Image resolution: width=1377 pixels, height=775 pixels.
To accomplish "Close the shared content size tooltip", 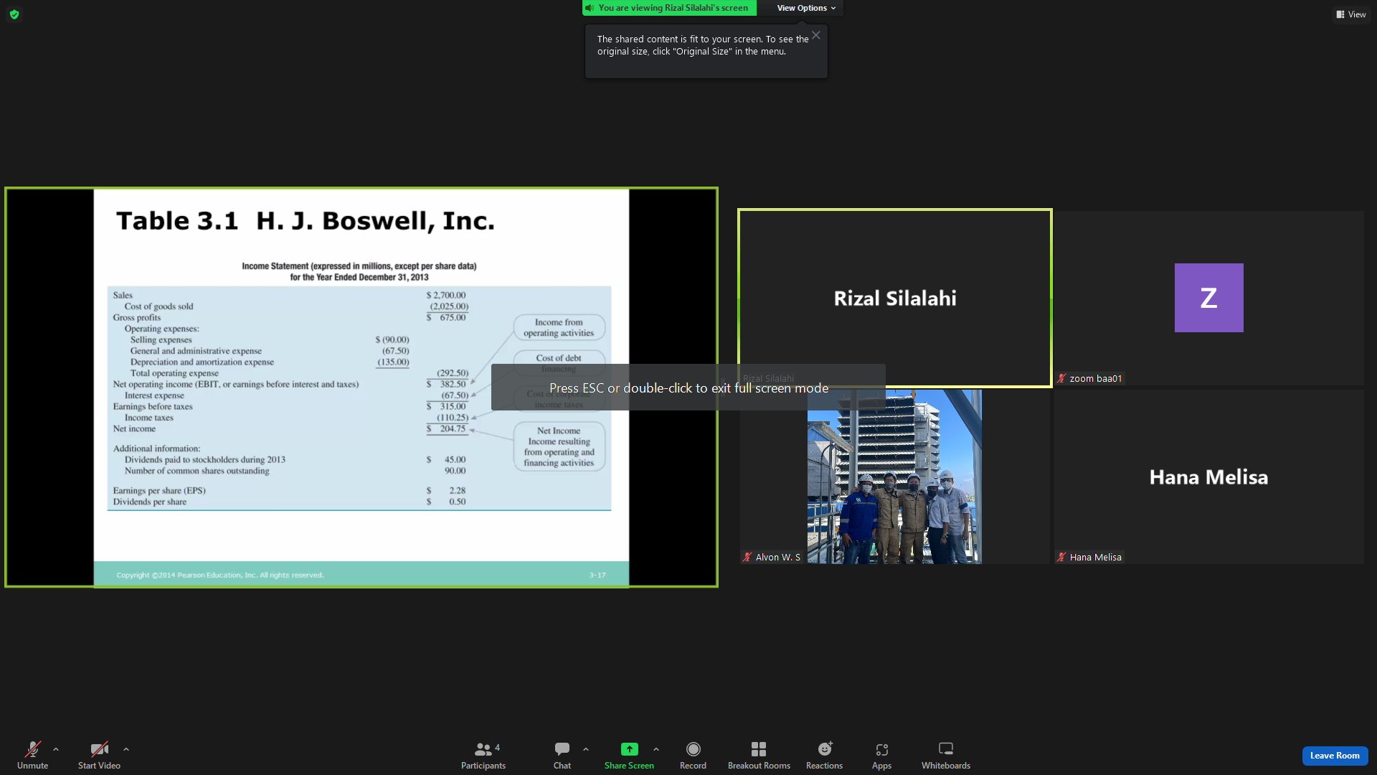I will point(816,35).
